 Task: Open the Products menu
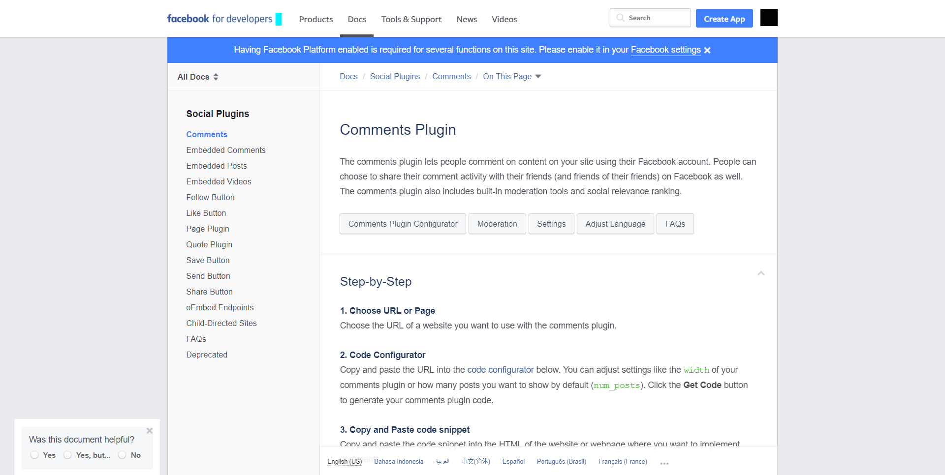click(316, 19)
